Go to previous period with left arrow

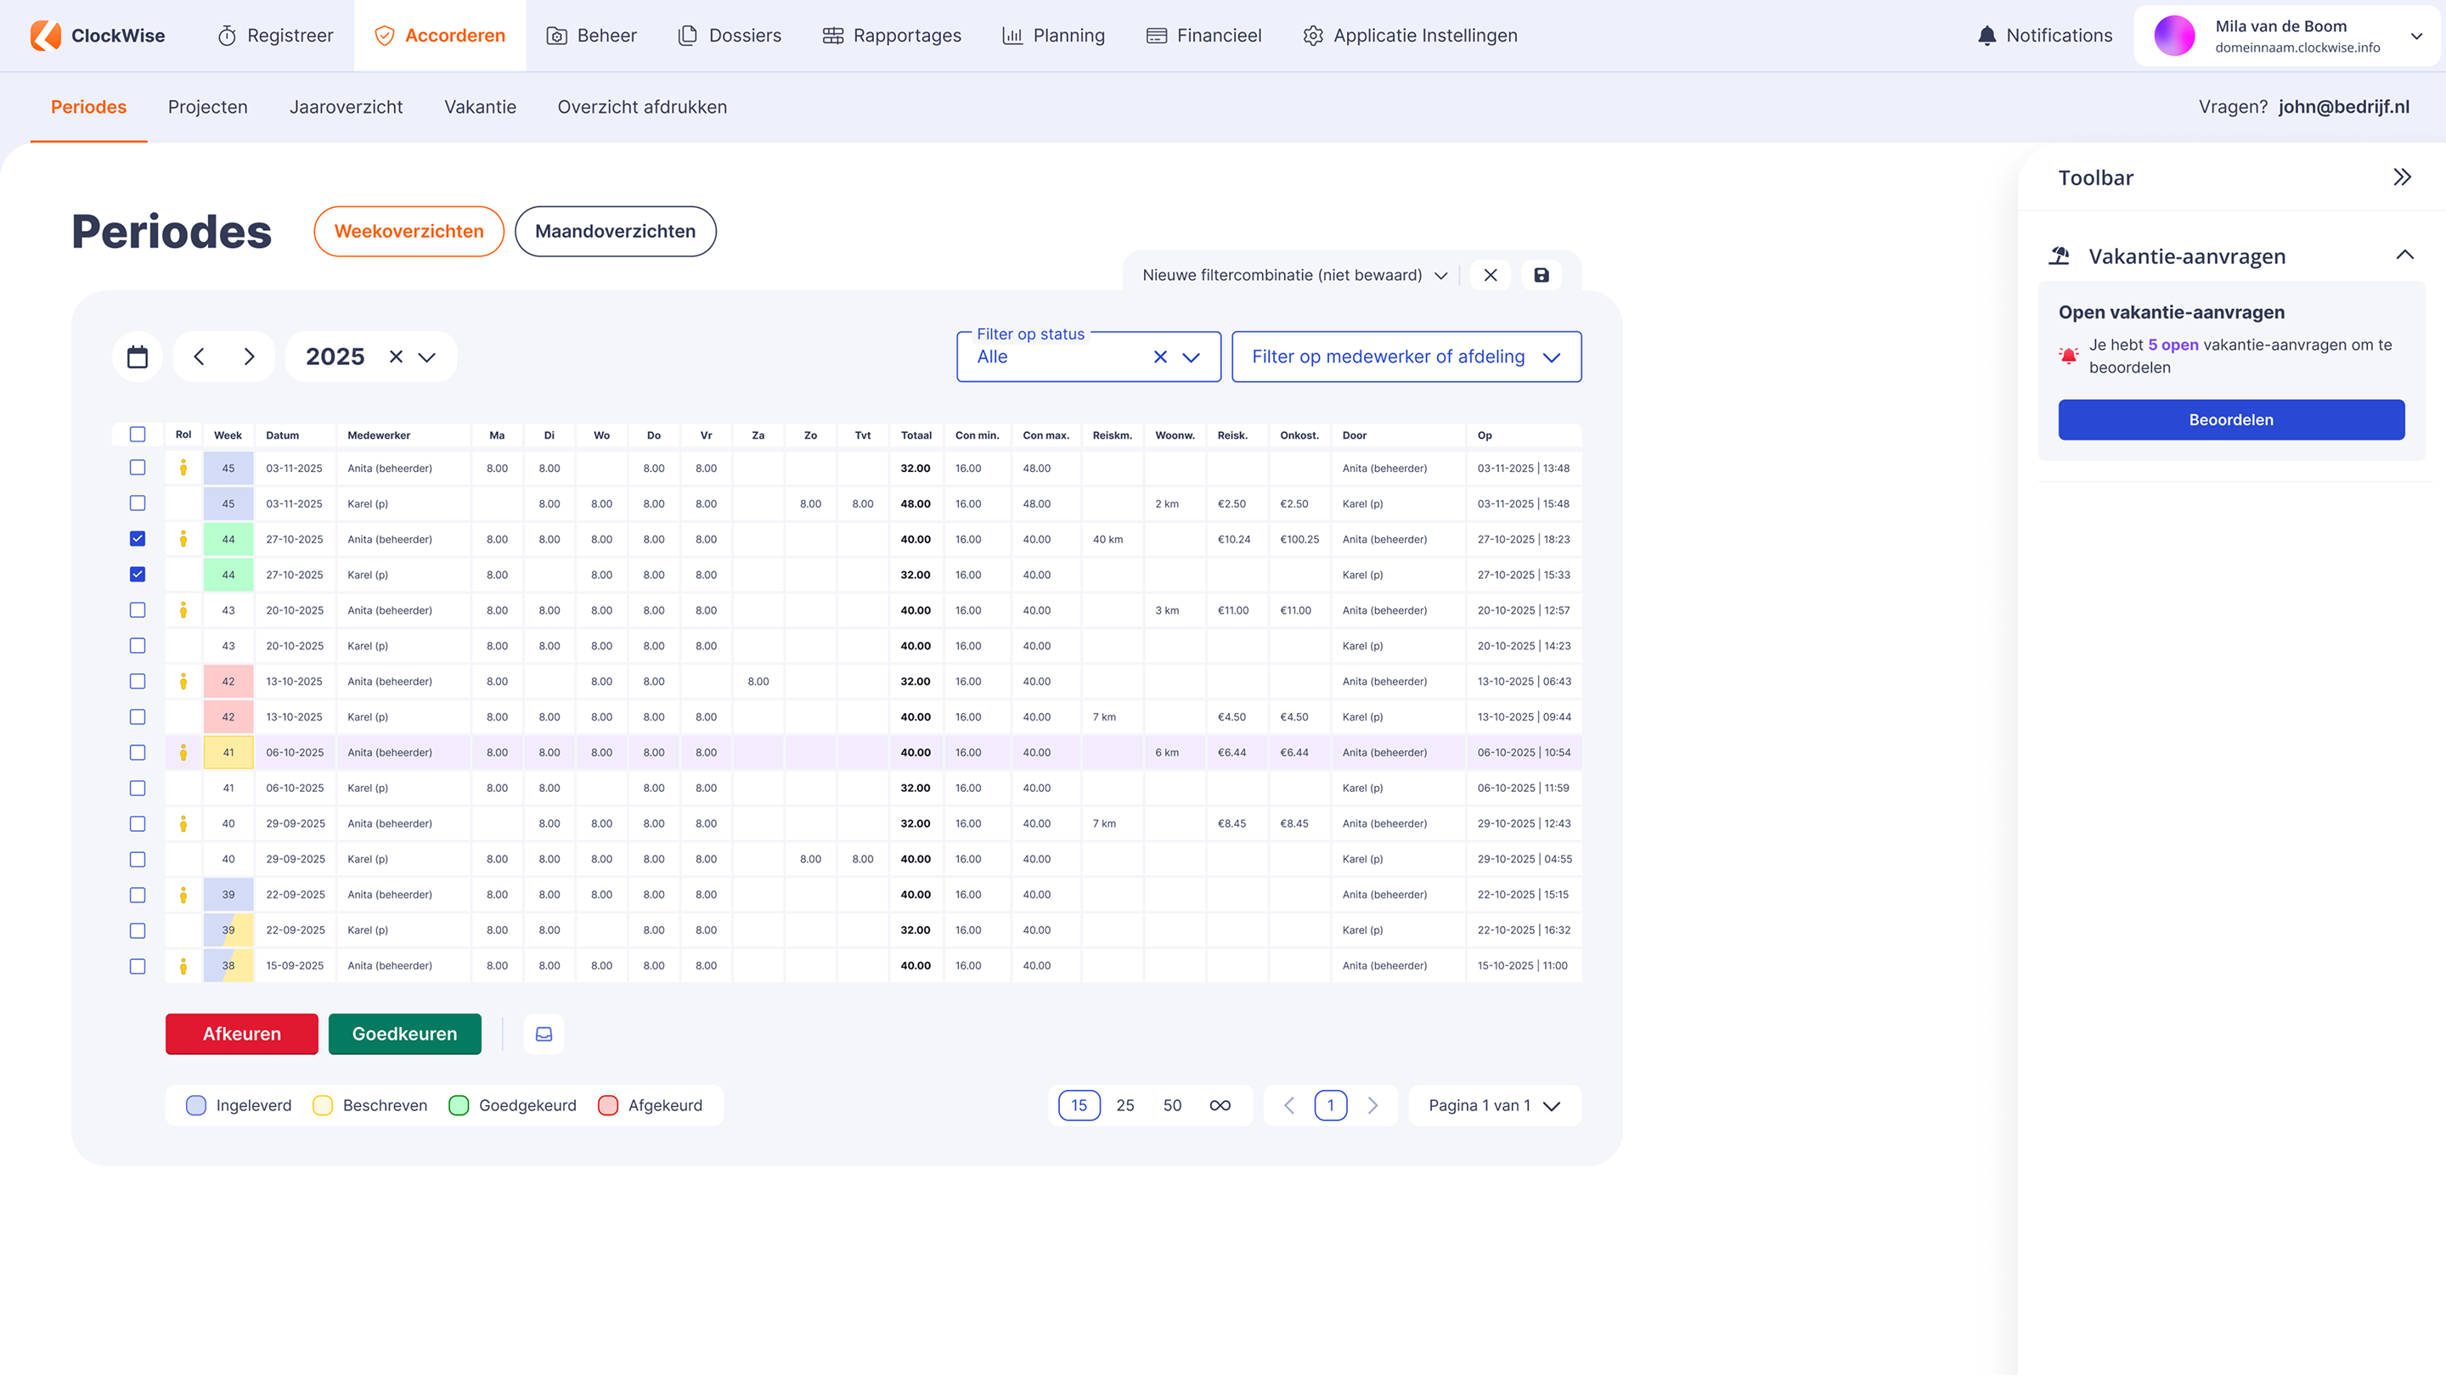point(200,357)
